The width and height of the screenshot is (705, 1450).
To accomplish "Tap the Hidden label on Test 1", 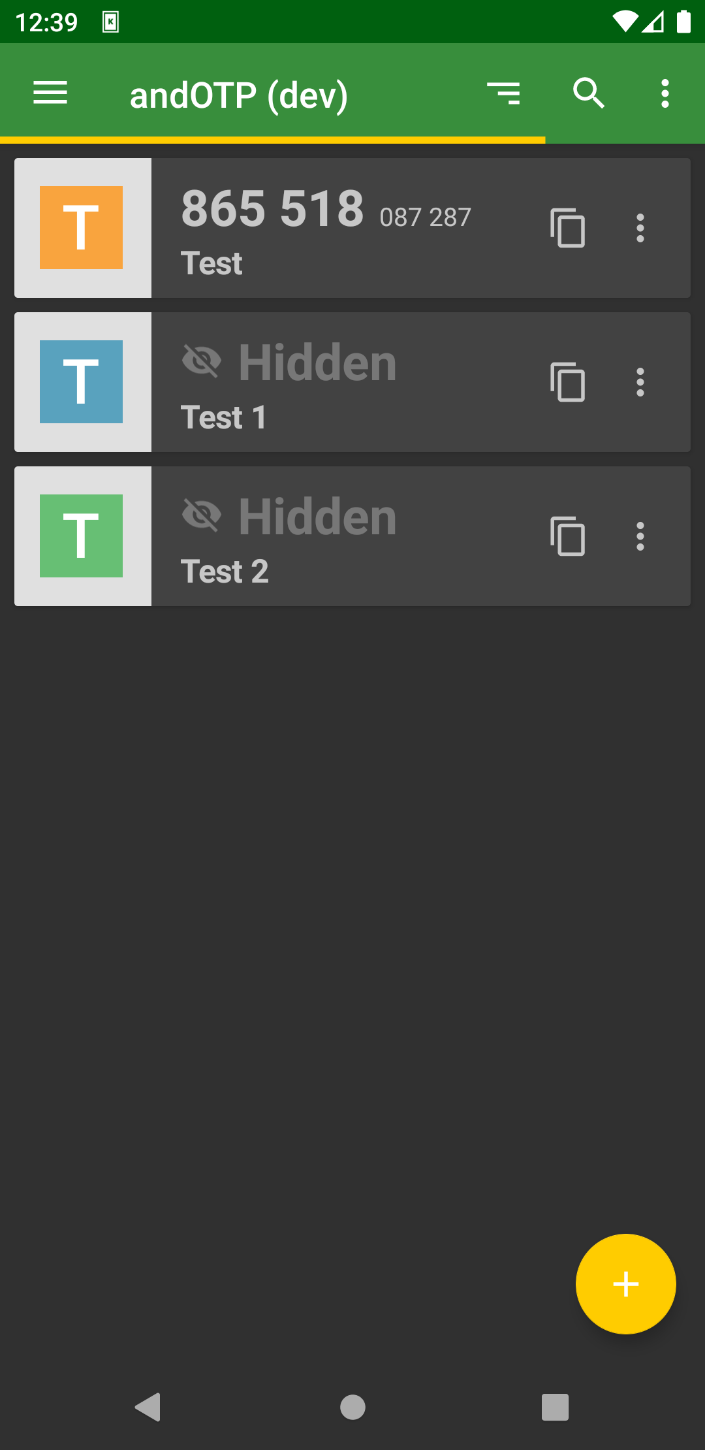I will click(318, 361).
